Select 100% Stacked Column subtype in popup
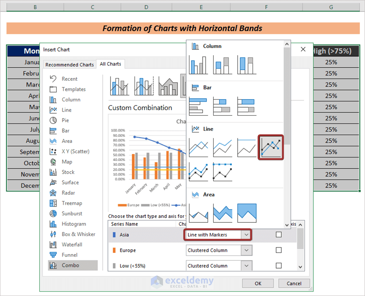The width and height of the screenshot is (365, 296). [247, 65]
